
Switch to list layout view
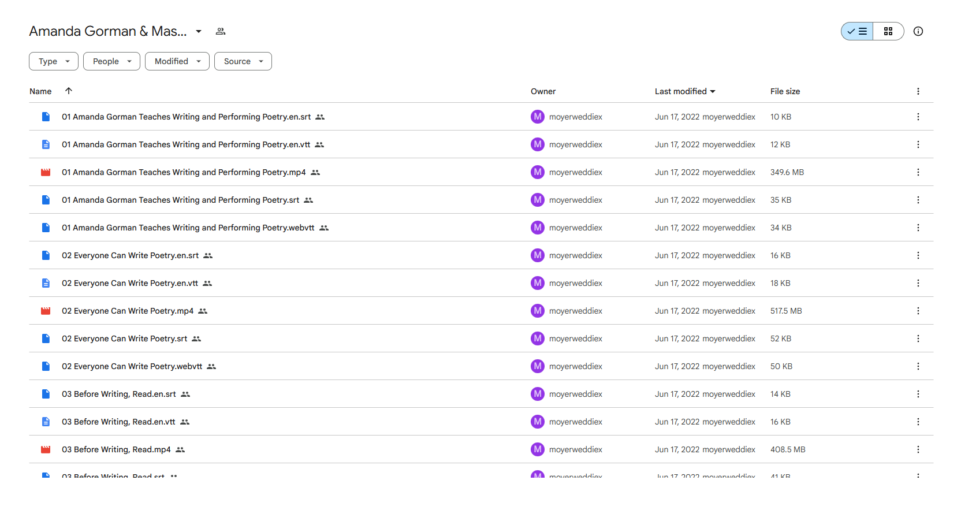coord(857,31)
